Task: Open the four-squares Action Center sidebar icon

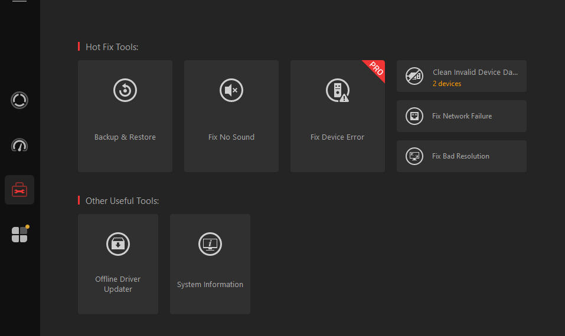Action: 19,235
